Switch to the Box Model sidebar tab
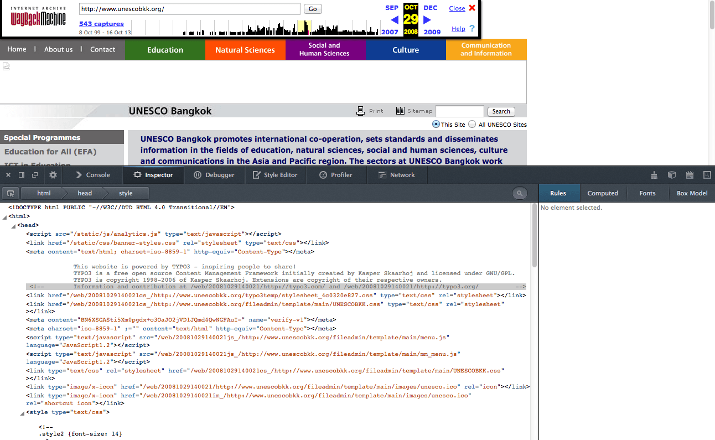Screen dimensions: 715x440 click(692, 193)
